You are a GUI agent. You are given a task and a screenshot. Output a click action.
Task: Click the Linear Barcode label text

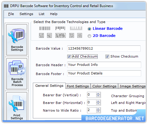[107, 29]
